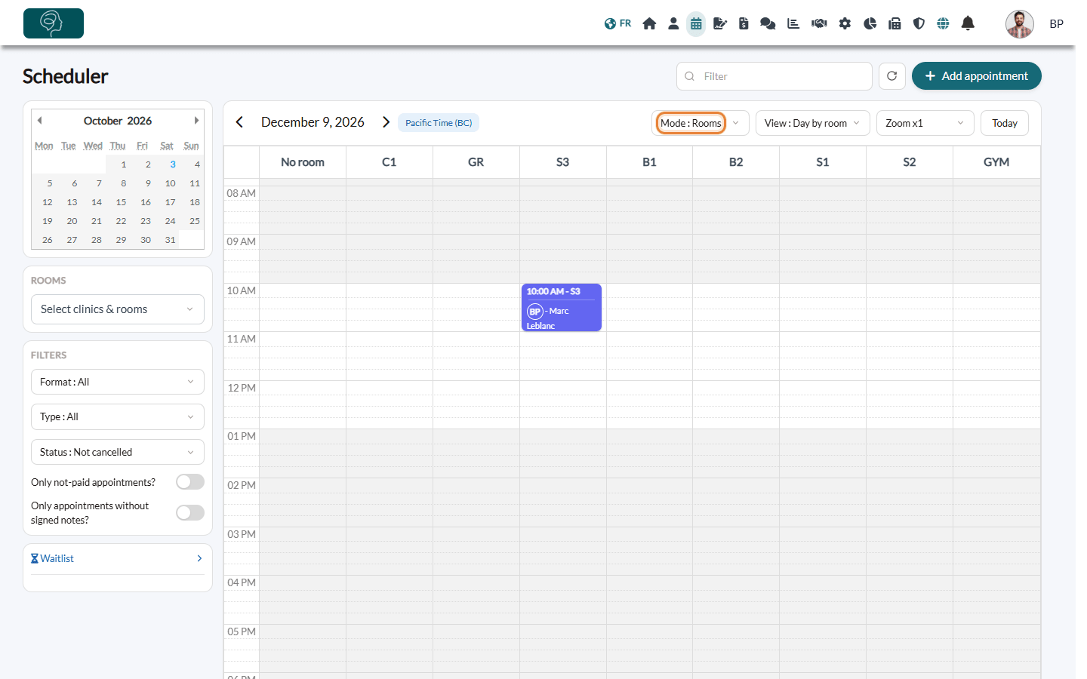Expand the Waitlist chevron
Image resolution: width=1087 pixels, height=679 pixels.
point(199,558)
